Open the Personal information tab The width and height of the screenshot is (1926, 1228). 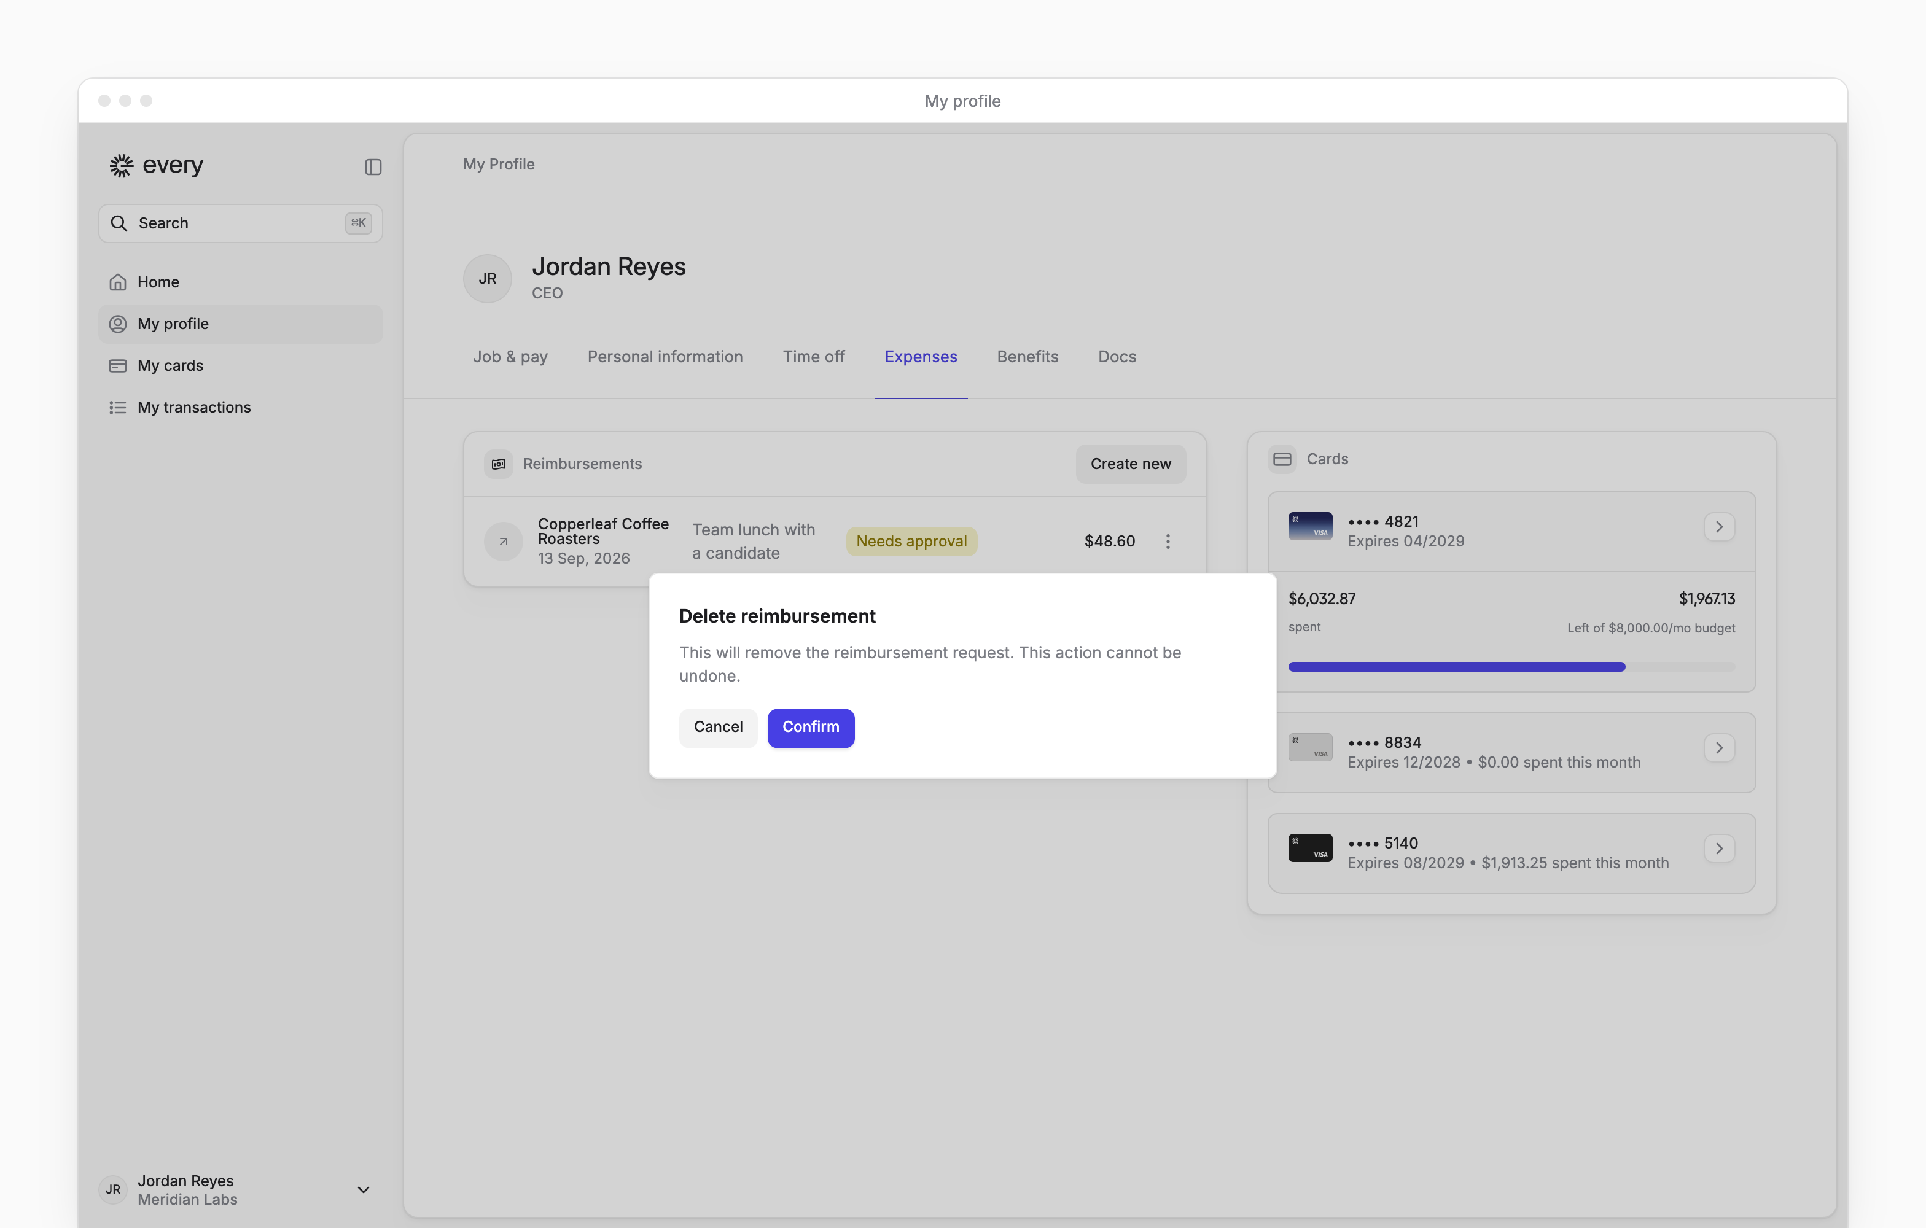tap(665, 357)
